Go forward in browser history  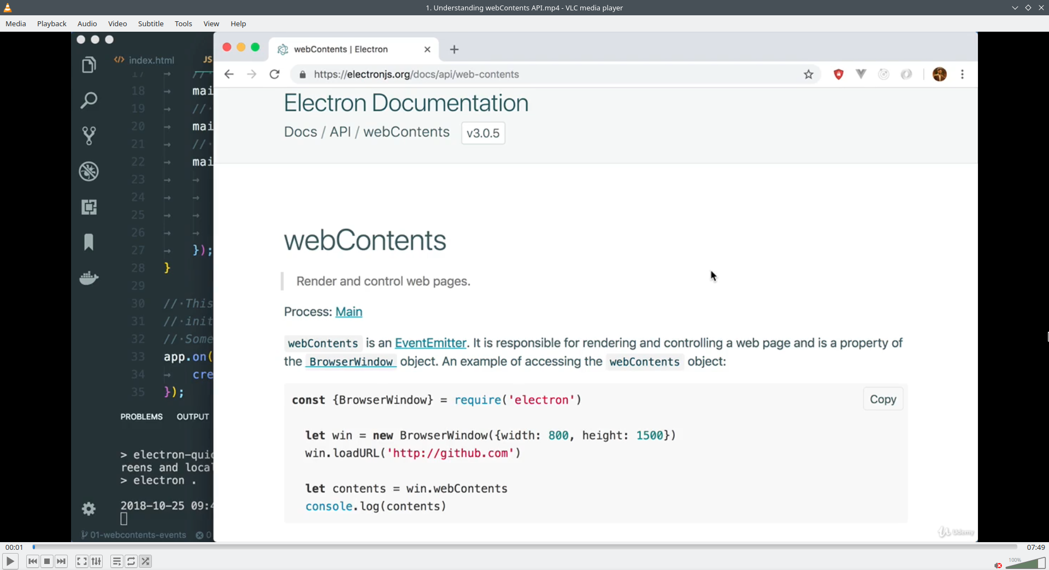pos(251,74)
